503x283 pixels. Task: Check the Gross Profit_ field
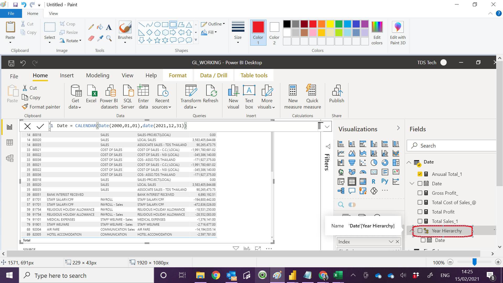pyautogui.click(x=420, y=193)
